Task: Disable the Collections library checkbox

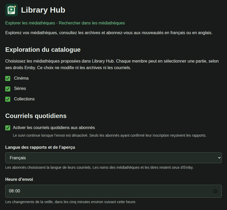Action: 8,99
